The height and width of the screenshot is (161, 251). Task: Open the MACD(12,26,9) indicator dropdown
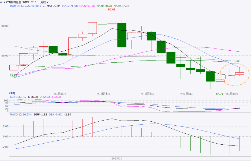click(31, 114)
